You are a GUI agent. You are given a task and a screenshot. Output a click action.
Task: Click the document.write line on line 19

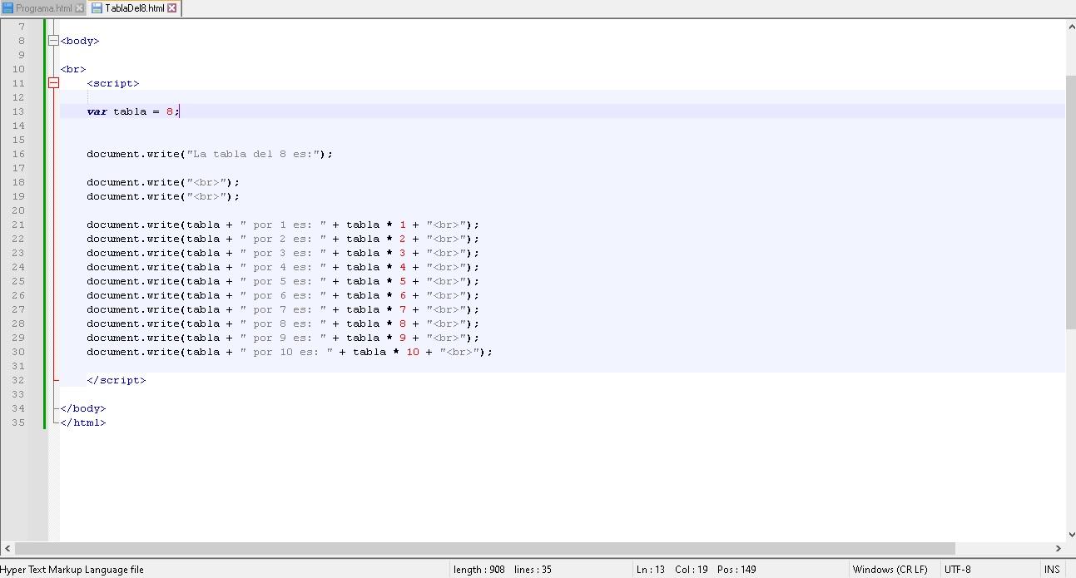pos(163,196)
